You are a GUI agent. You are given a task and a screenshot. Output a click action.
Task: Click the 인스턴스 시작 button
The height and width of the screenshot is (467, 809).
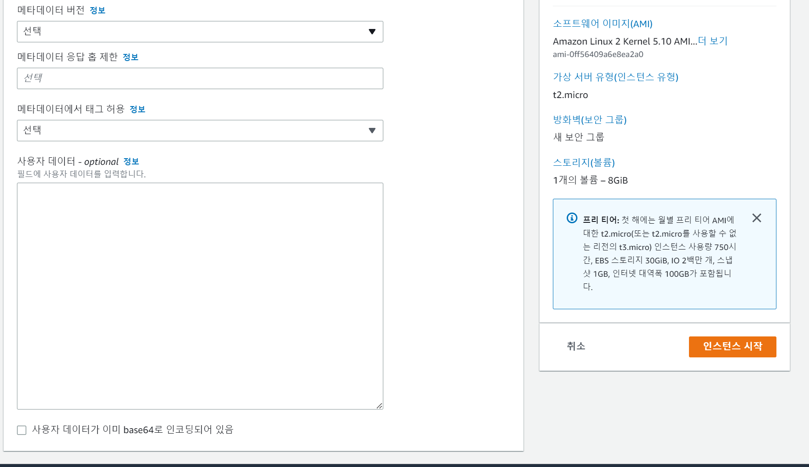point(732,347)
